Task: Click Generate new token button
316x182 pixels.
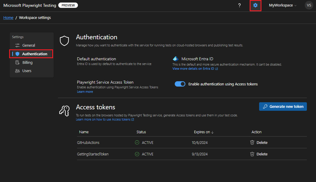Action: coord(283,107)
